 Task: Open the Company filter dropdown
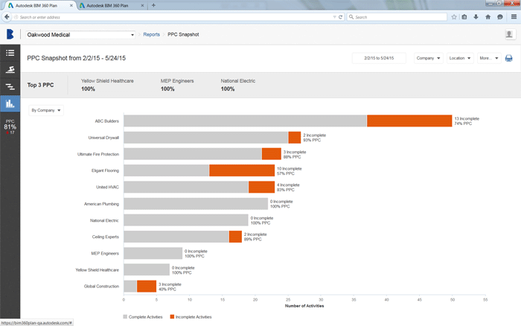(x=428, y=58)
